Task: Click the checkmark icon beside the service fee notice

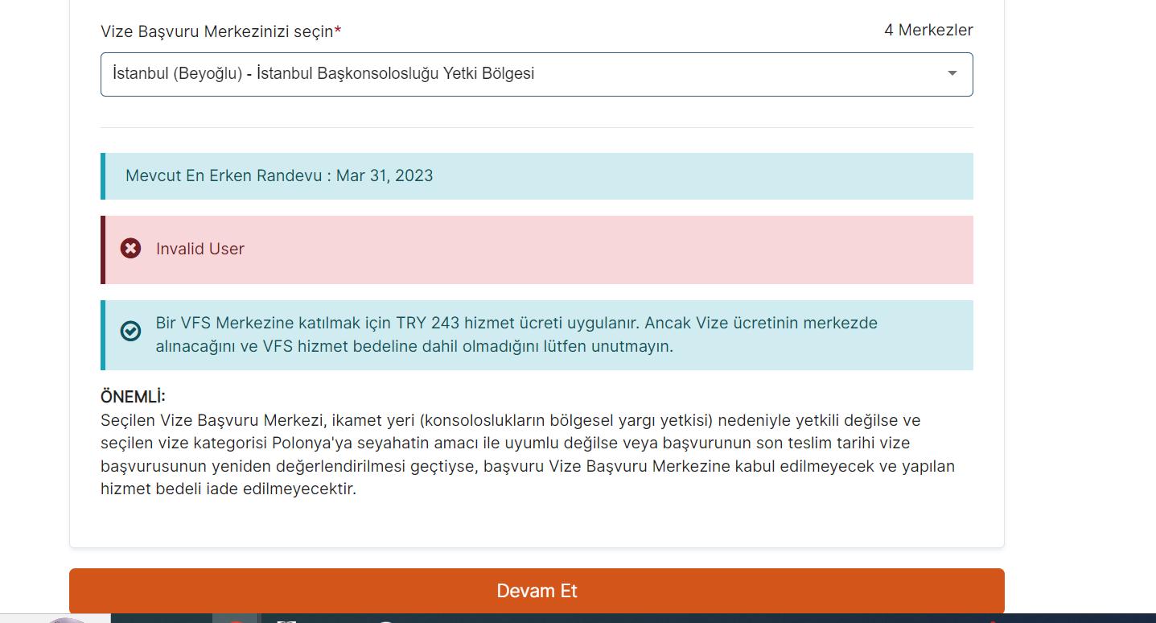Action: pyautogui.click(x=130, y=331)
